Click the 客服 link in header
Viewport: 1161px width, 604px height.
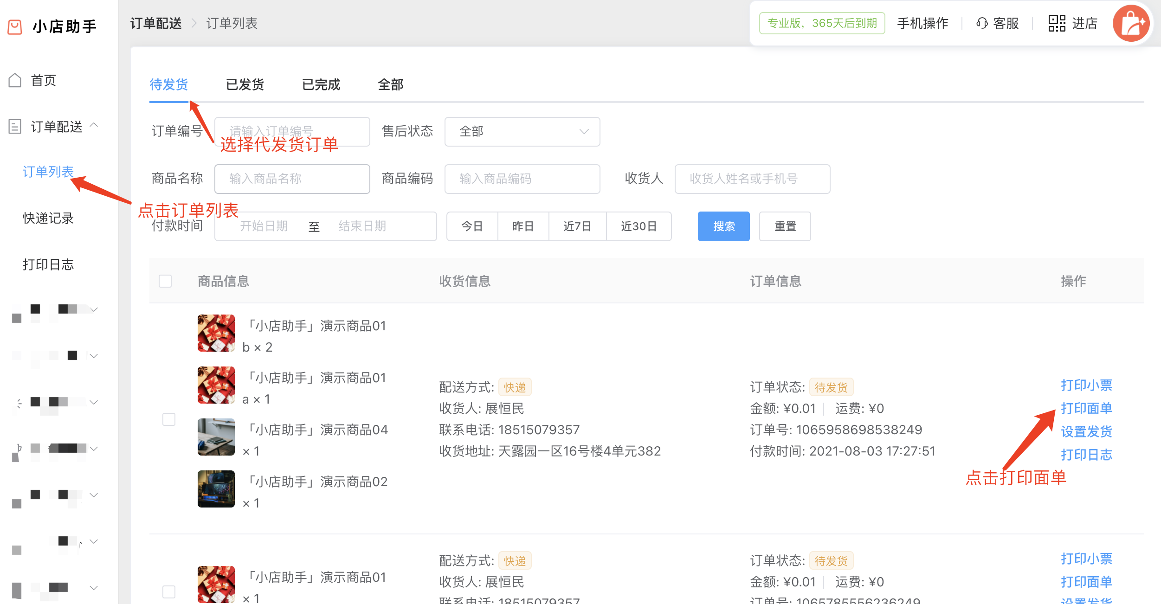click(x=1006, y=23)
